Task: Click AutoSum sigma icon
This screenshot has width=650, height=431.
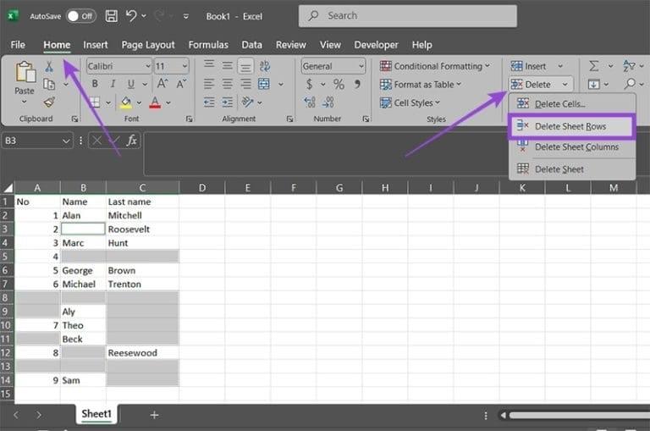Action: [x=593, y=66]
